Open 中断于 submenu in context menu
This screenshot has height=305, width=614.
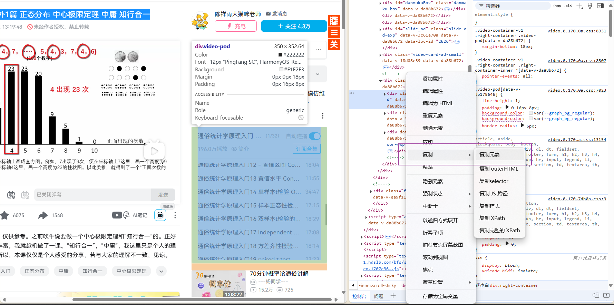(441, 206)
